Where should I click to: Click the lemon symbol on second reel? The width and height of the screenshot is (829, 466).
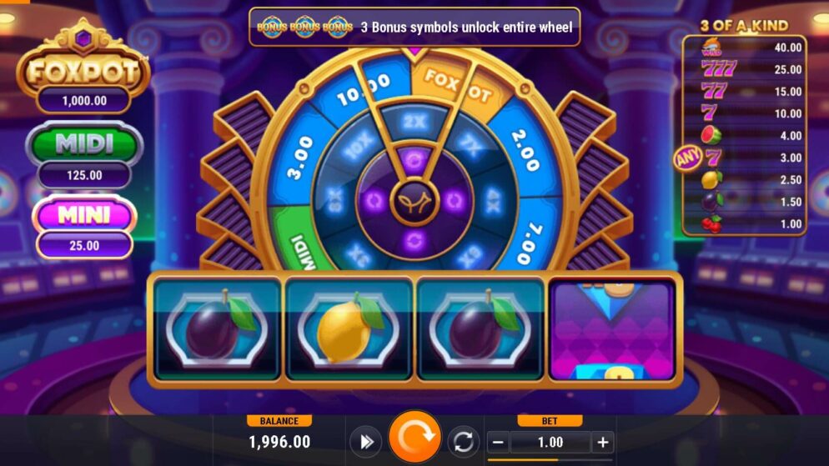click(349, 328)
